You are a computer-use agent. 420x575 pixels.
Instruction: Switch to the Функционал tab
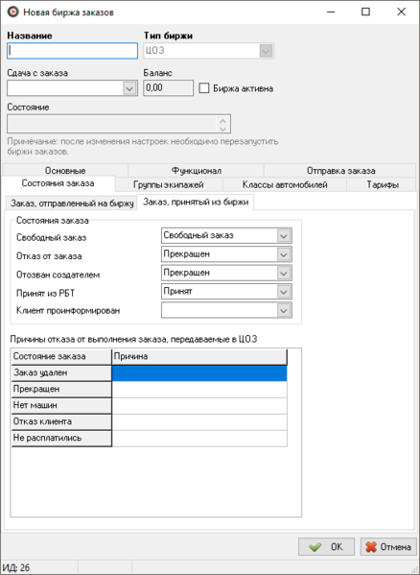coord(196,171)
